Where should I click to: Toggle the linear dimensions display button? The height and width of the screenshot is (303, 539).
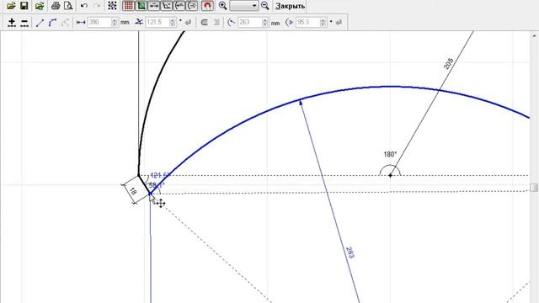[x=153, y=6]
